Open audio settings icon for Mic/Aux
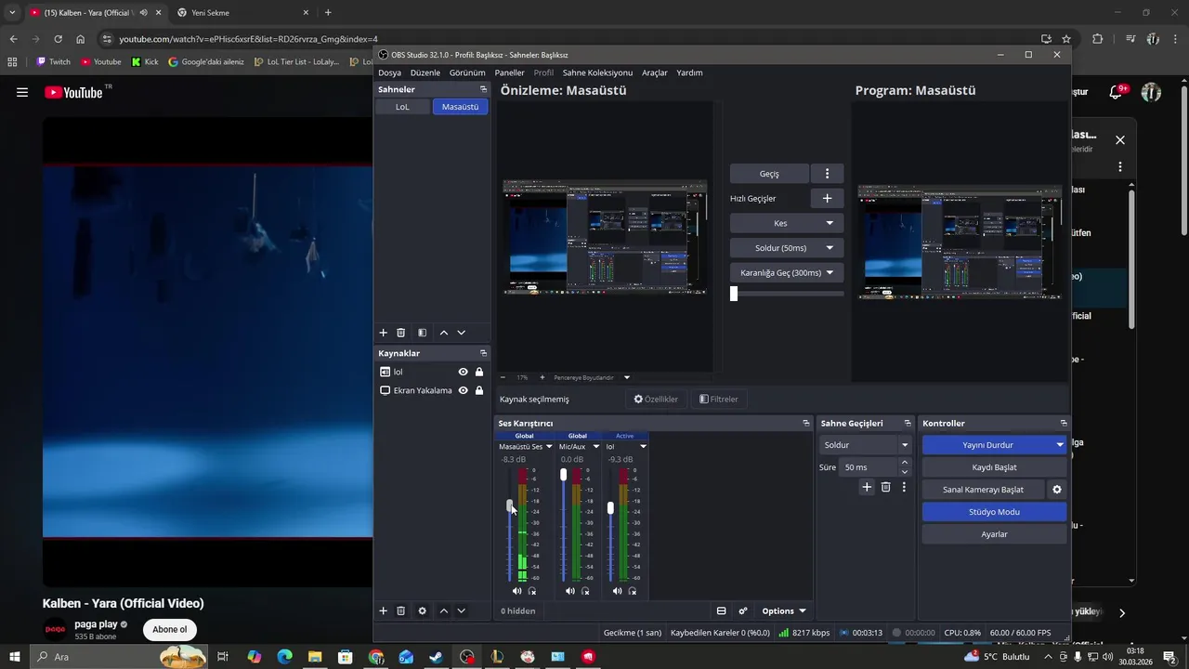Screen dimensions: 1189x669 585,591
